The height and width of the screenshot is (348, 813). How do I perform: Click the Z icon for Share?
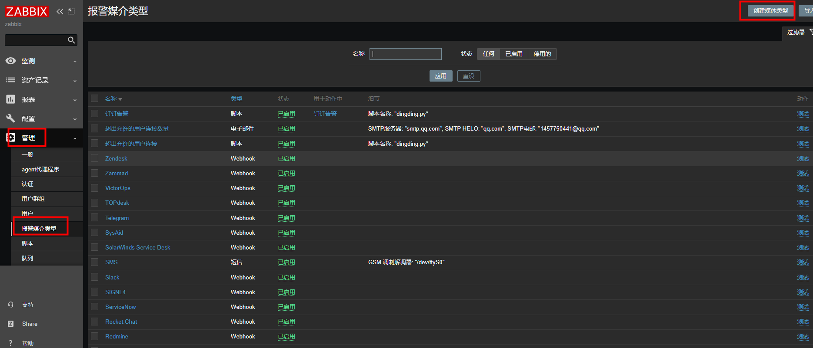coord(11,324)
